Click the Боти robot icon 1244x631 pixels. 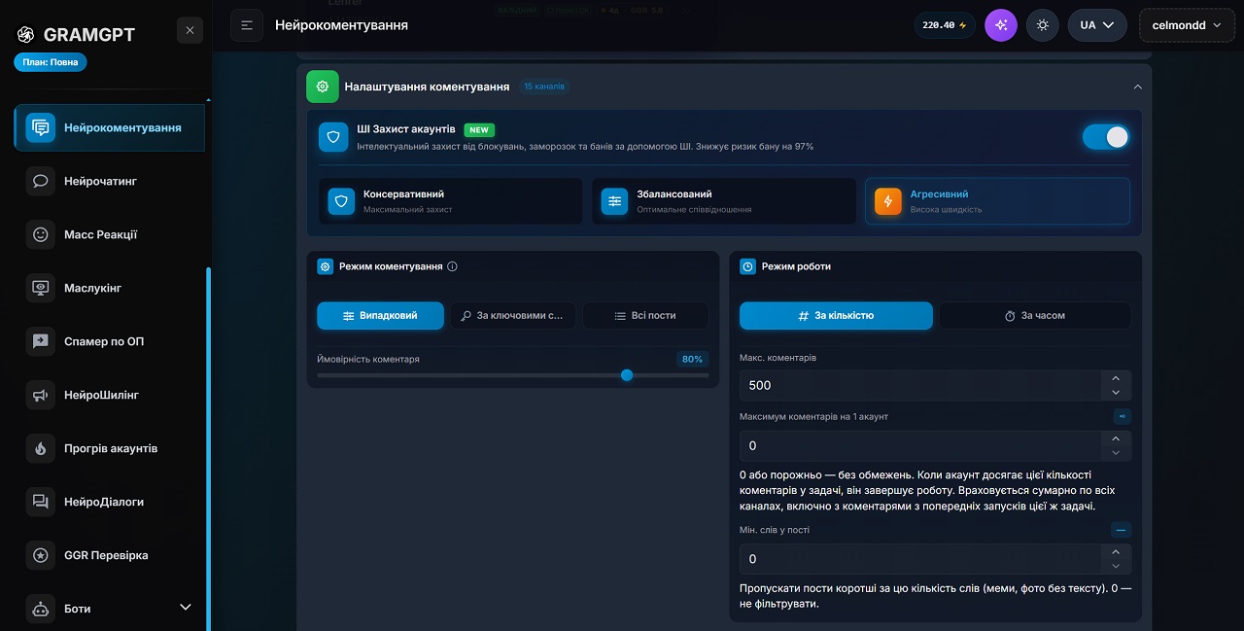pyautogui.click(x=41, y=609)
